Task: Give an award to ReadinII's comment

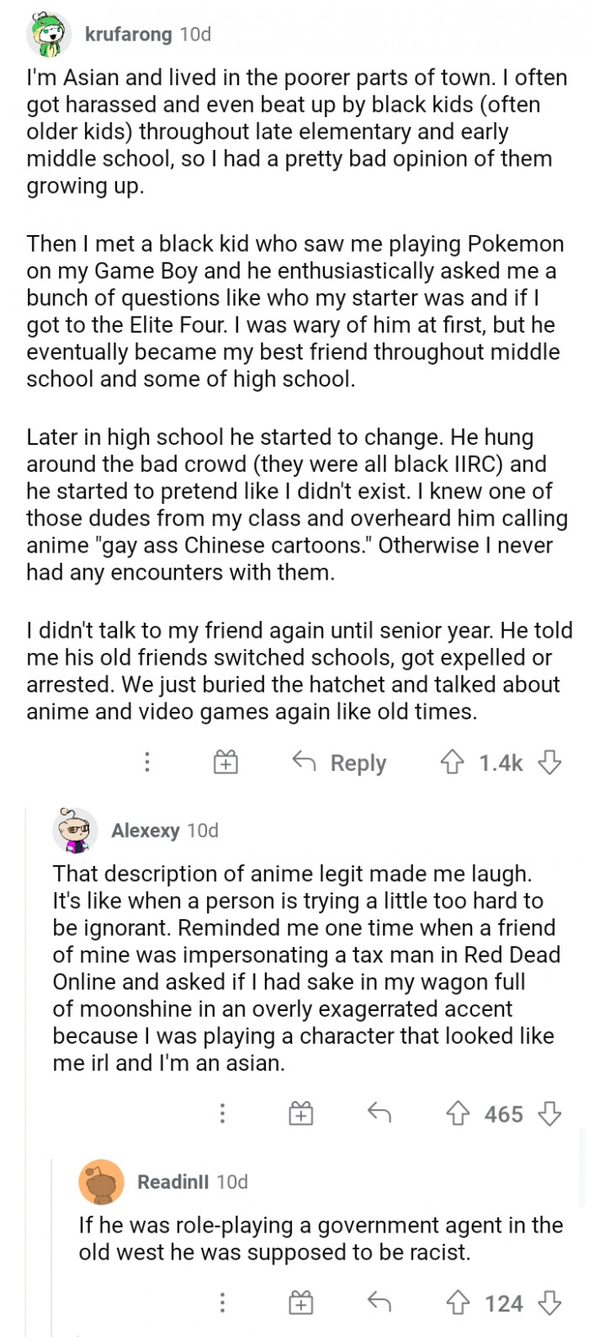Action: 301,1302
